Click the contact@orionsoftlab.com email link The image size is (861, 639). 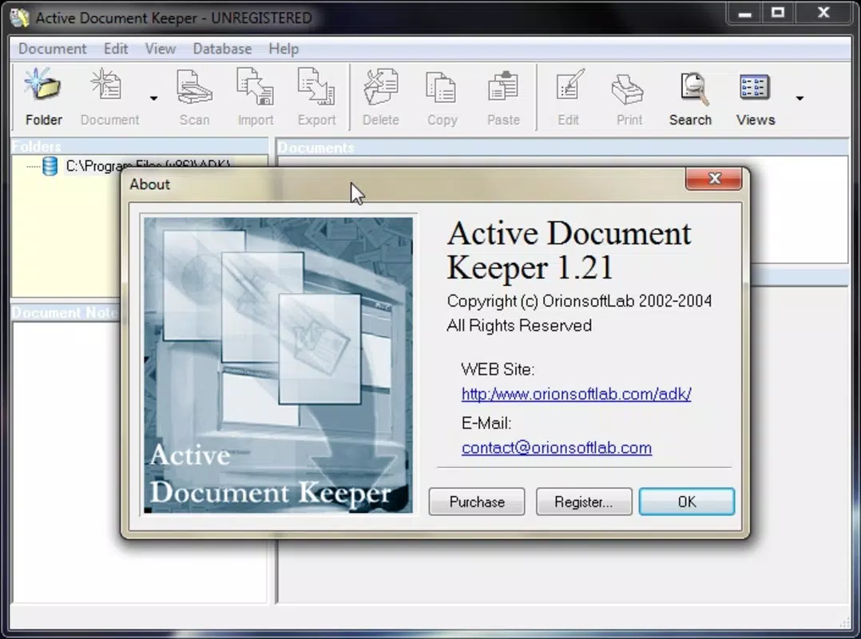556,448
